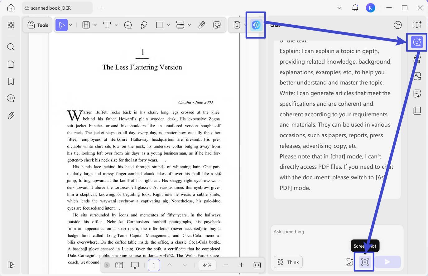Click the page number field
The width and height of the screenshot is (428, 276).
tap(154, 265)
